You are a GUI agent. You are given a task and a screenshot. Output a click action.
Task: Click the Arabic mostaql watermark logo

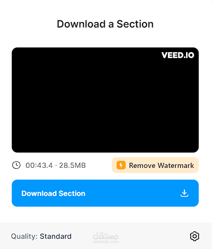click(106, 236)
